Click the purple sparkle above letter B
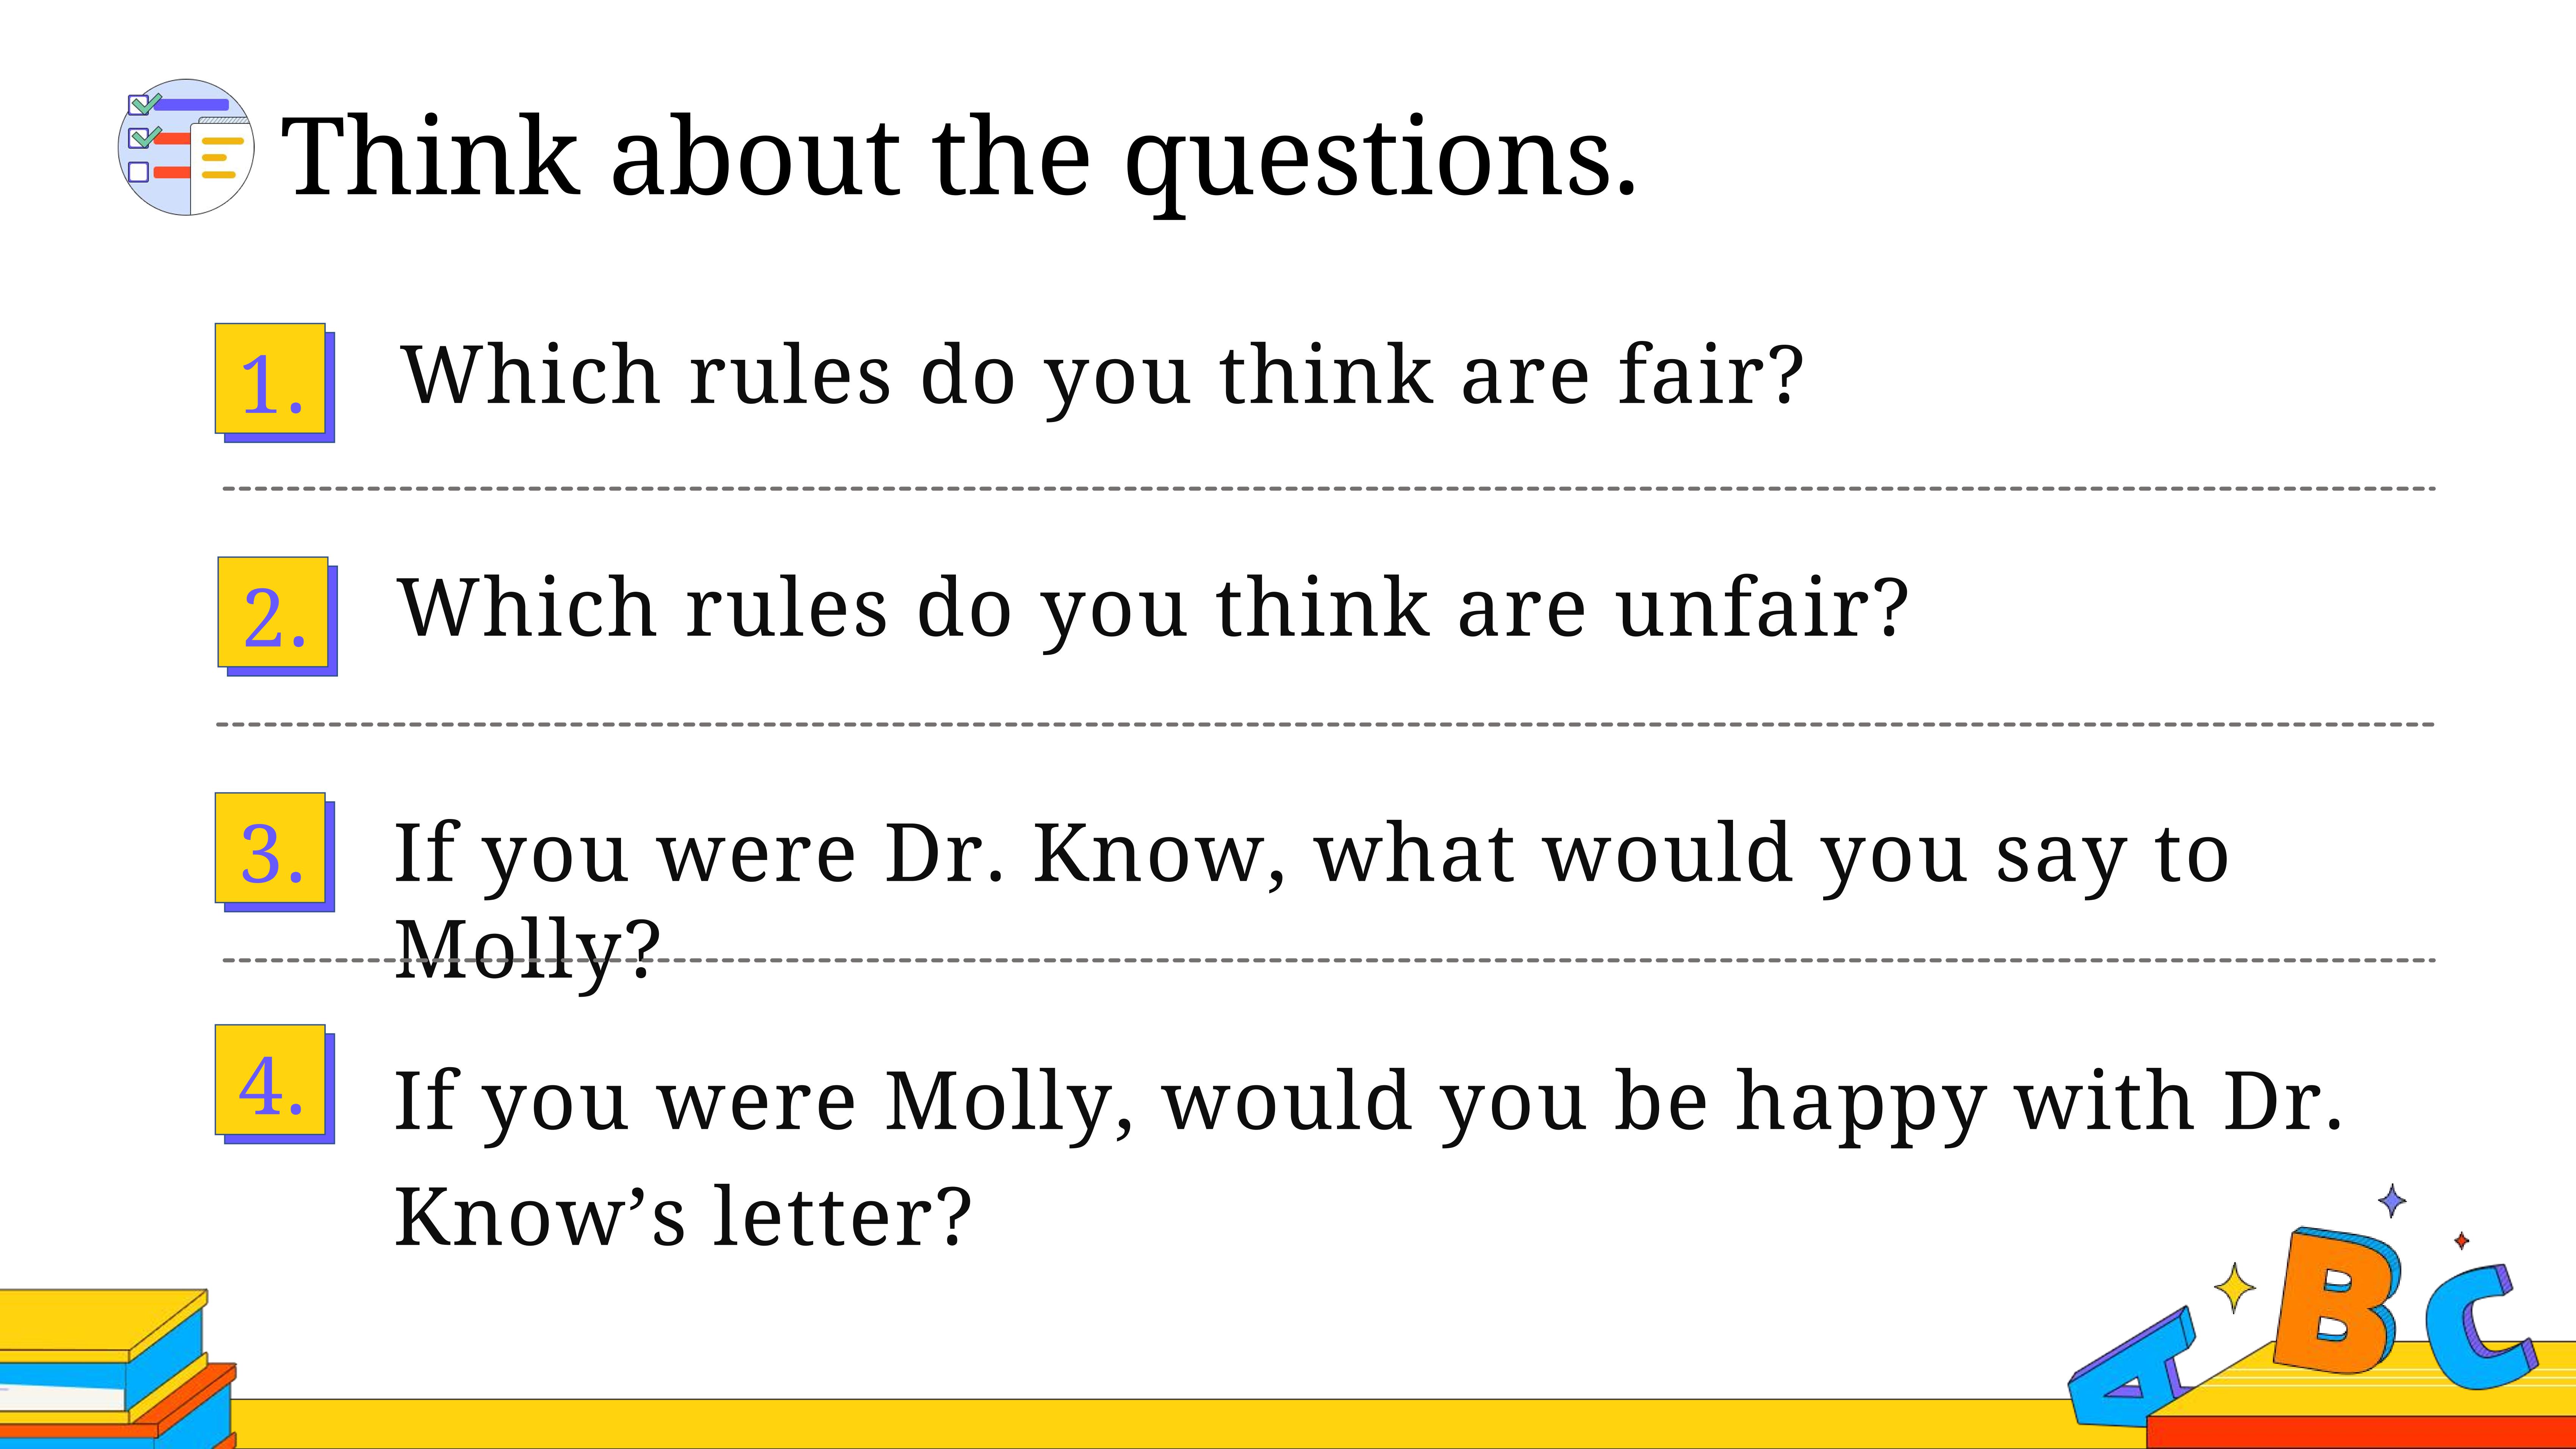2576x1449 pixels. (2392, 1200)
